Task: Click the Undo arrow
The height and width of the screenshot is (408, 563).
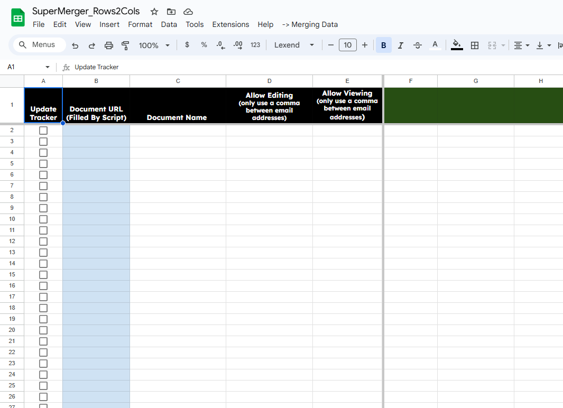Action: click(75, 45)
